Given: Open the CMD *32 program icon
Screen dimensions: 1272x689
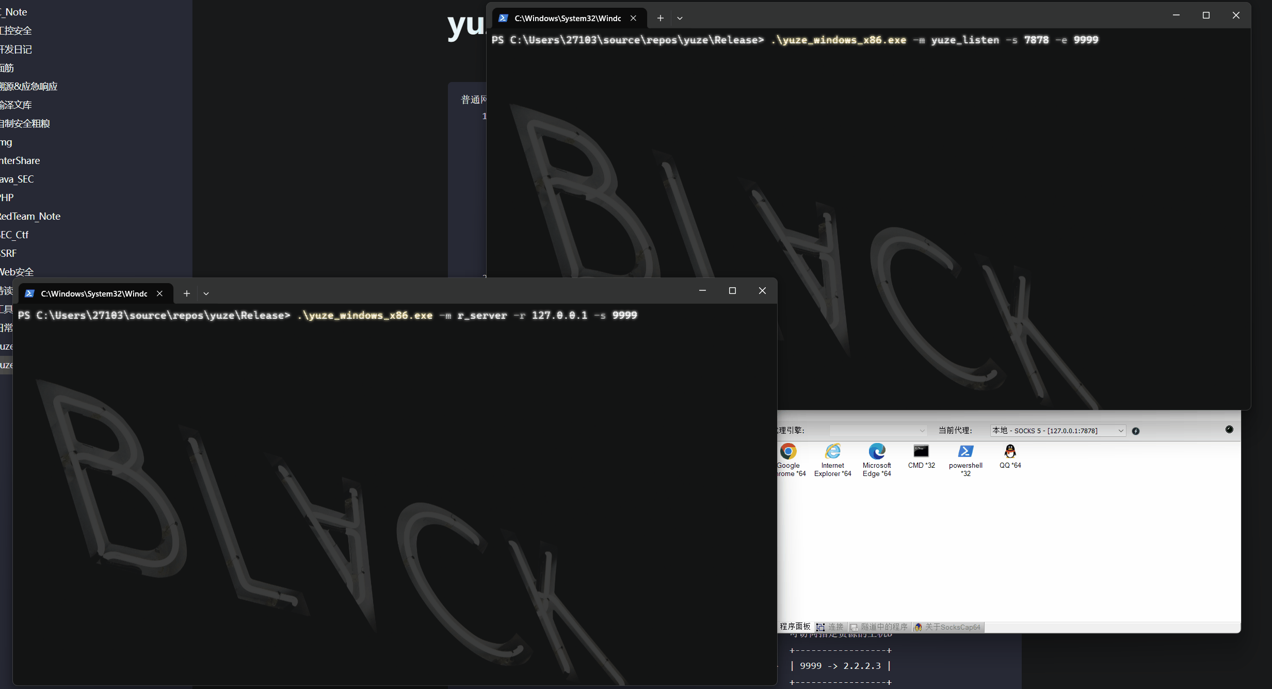Looking at the screenshot, I should [921, 456].
